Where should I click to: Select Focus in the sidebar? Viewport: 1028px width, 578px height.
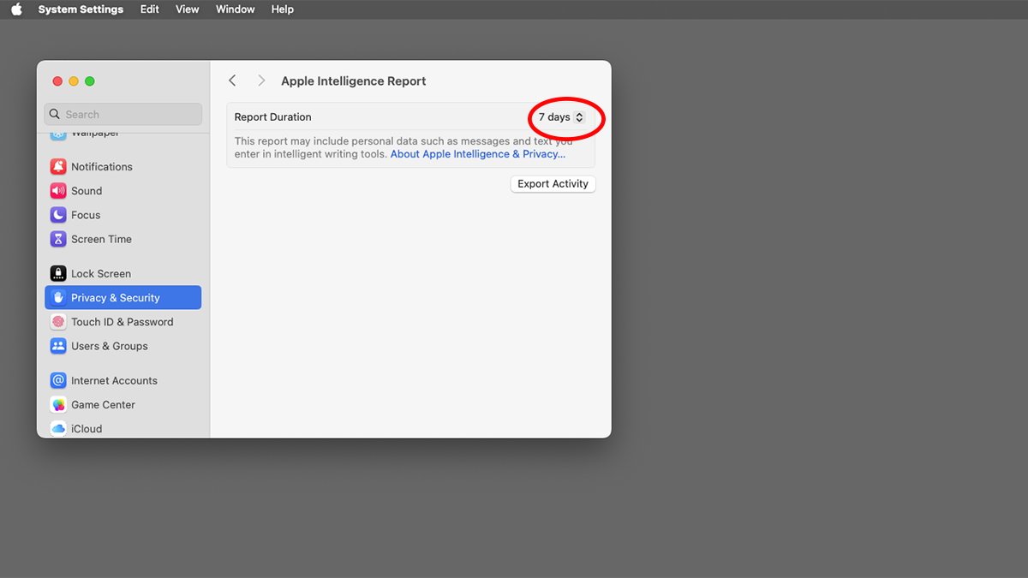pos(86,215)
